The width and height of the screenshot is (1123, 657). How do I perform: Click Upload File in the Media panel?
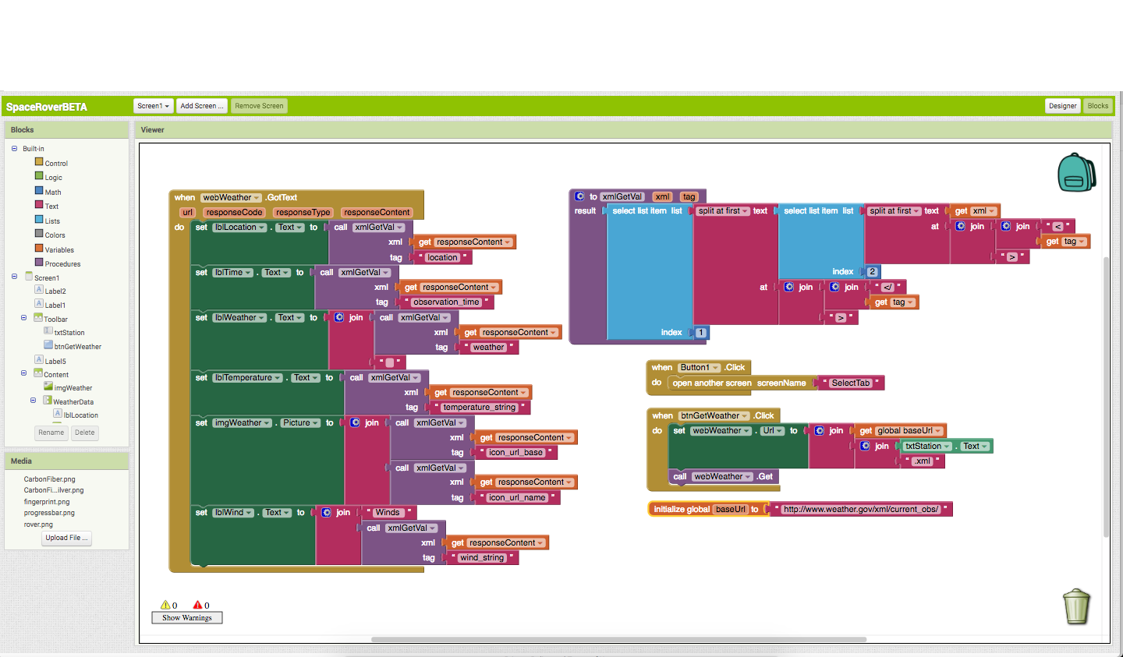[66, 538]
